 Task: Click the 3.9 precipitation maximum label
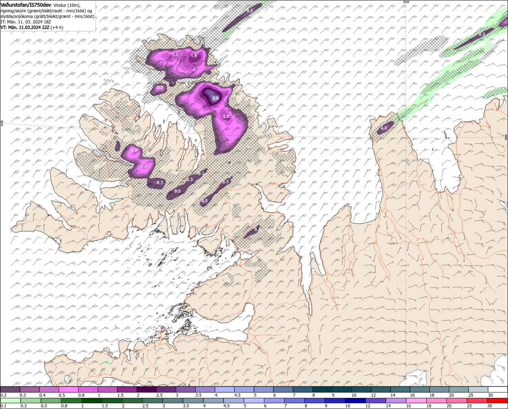click(x=216, y=98)
